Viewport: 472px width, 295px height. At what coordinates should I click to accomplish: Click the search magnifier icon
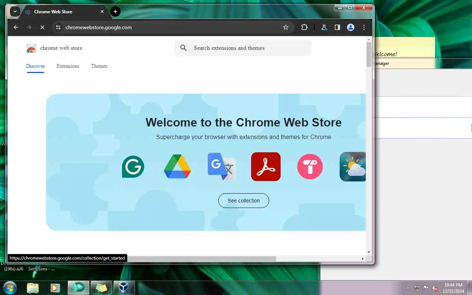(184, 48)
